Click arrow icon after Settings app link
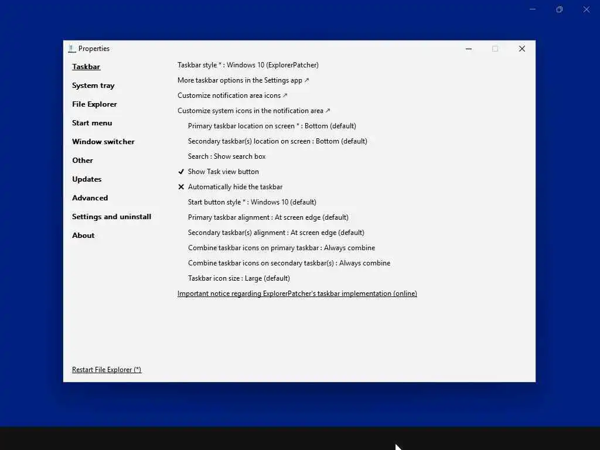The height and width of the screenshot is (450, 600). (306, 80)
